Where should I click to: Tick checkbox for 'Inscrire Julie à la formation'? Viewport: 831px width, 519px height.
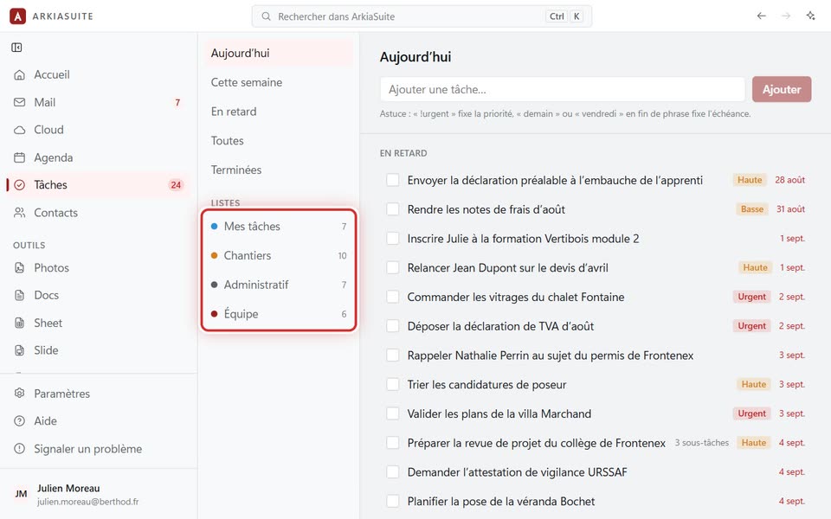coord(393,239)
